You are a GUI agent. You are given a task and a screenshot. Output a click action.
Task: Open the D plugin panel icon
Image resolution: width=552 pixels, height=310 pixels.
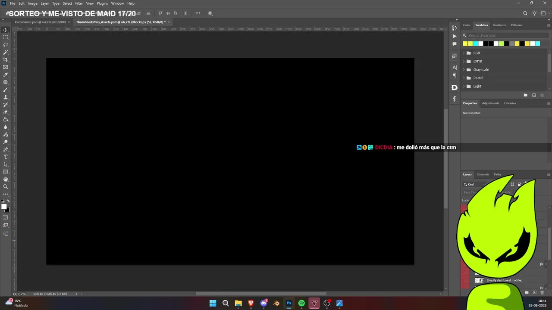point(454,87)
